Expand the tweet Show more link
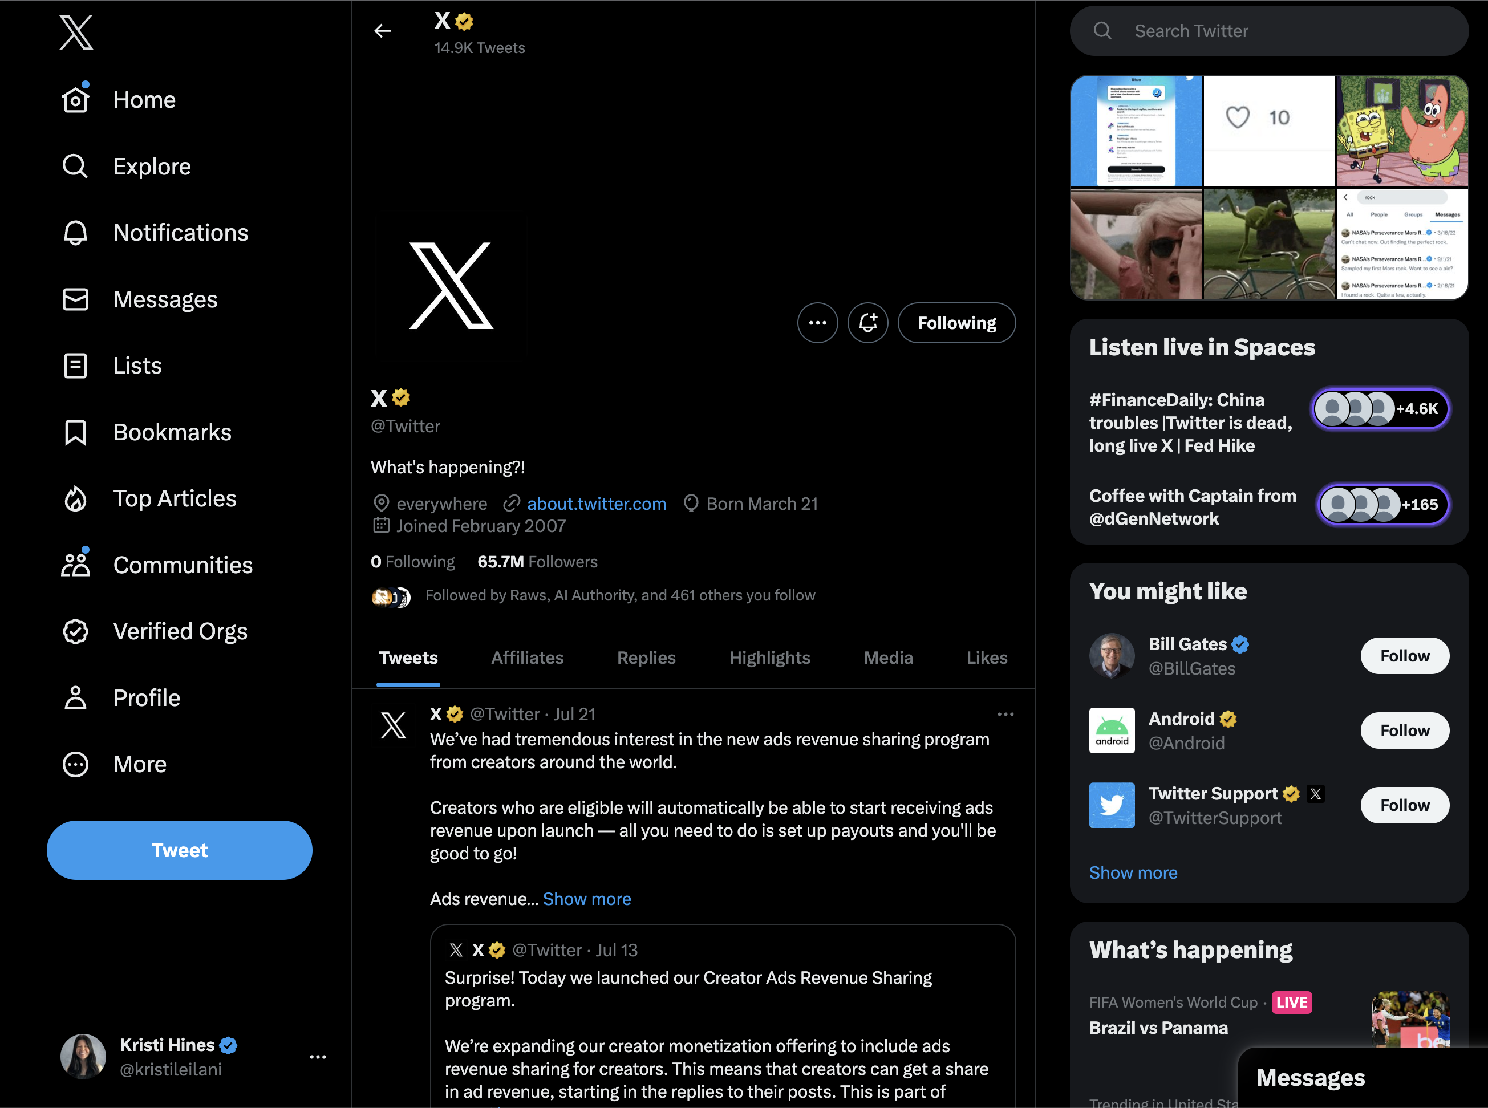This screenshot has height=1108, width=1488. click(x=586, y=899)
